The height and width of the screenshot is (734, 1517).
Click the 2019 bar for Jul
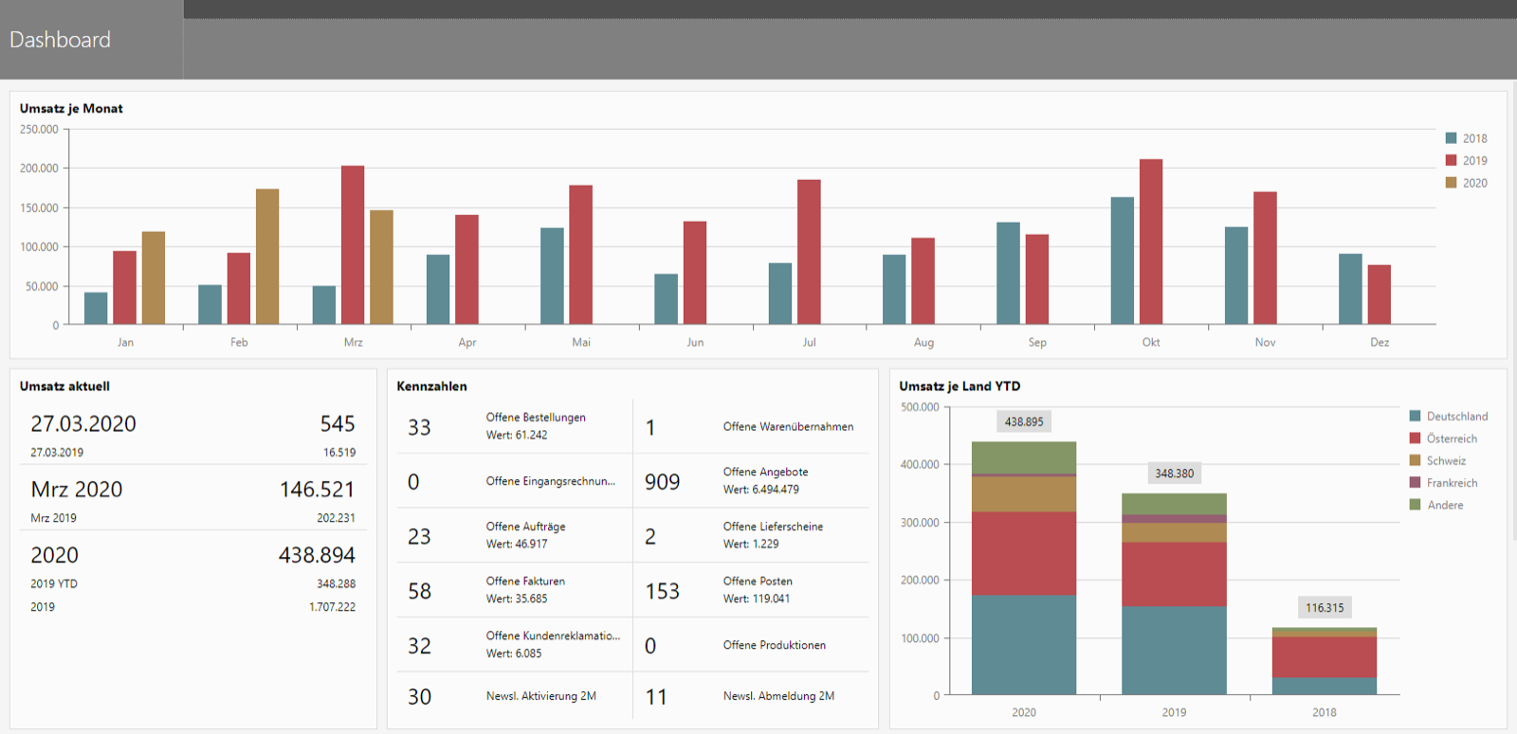click(x=809, y=252)
